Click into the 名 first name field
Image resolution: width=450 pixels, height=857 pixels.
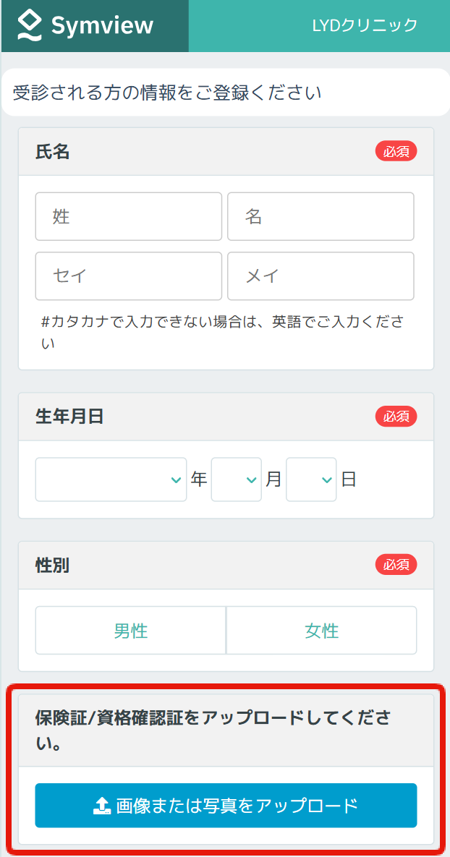pyautogui.click(x=320, y=216)
